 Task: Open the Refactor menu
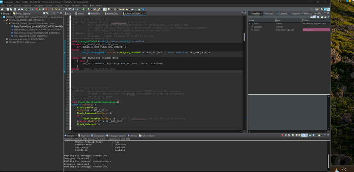pyautogui.click(x=28, y=5)
